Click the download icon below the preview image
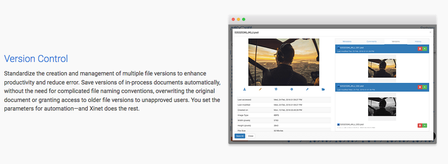Screen dimensions: 448x164 244,89
